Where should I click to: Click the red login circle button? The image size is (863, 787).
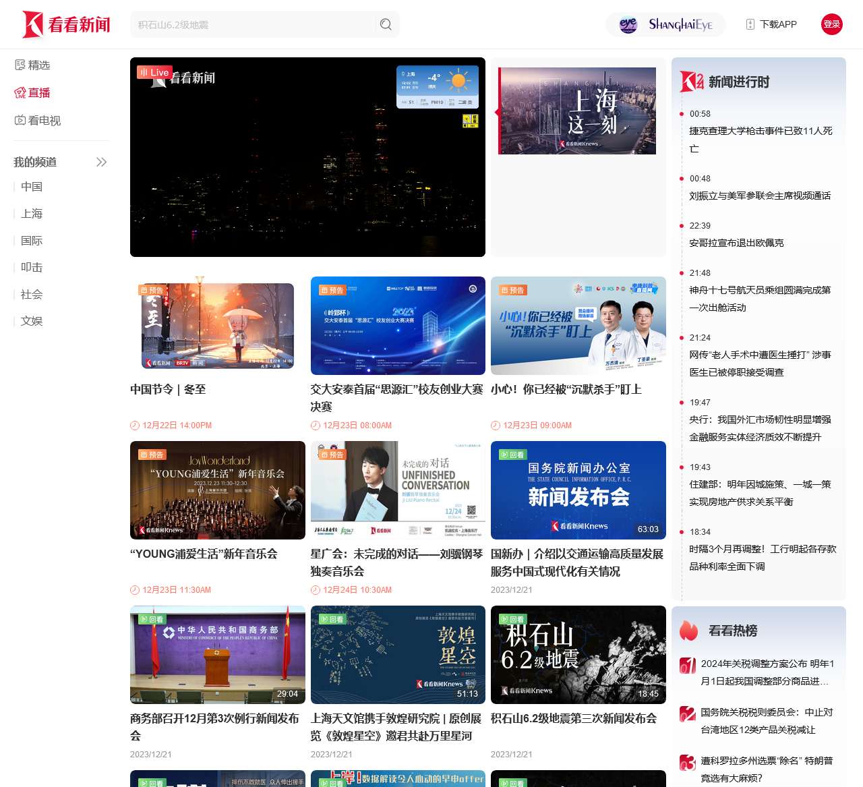[x=831, y=24]
